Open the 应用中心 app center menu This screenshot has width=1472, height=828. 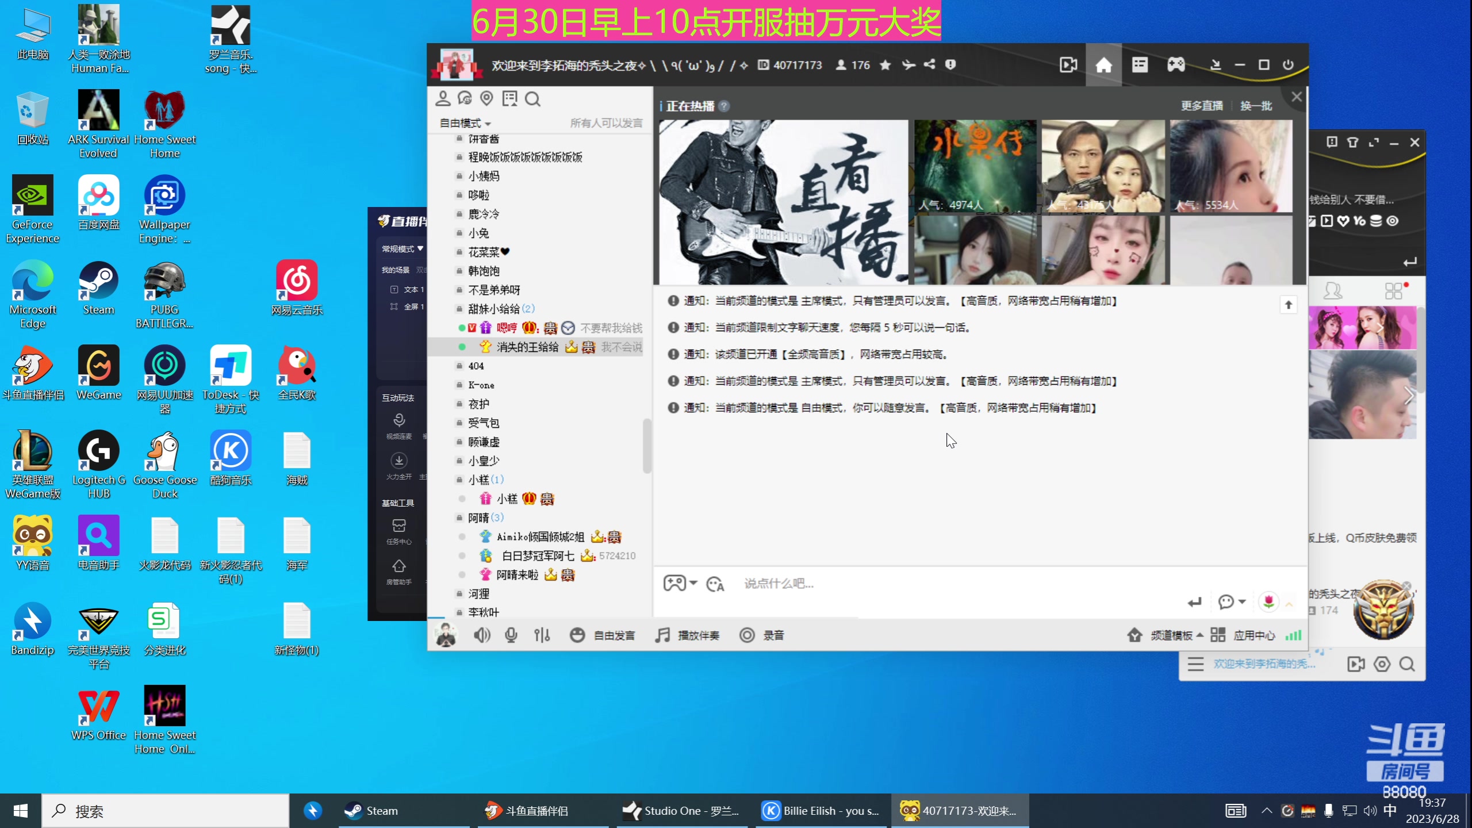tap(1255, 635)
